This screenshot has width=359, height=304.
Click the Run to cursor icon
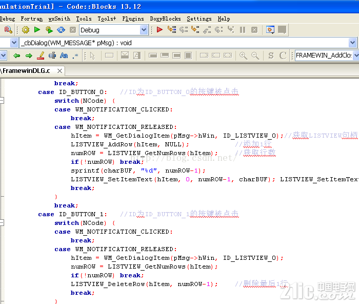[172, 30]
